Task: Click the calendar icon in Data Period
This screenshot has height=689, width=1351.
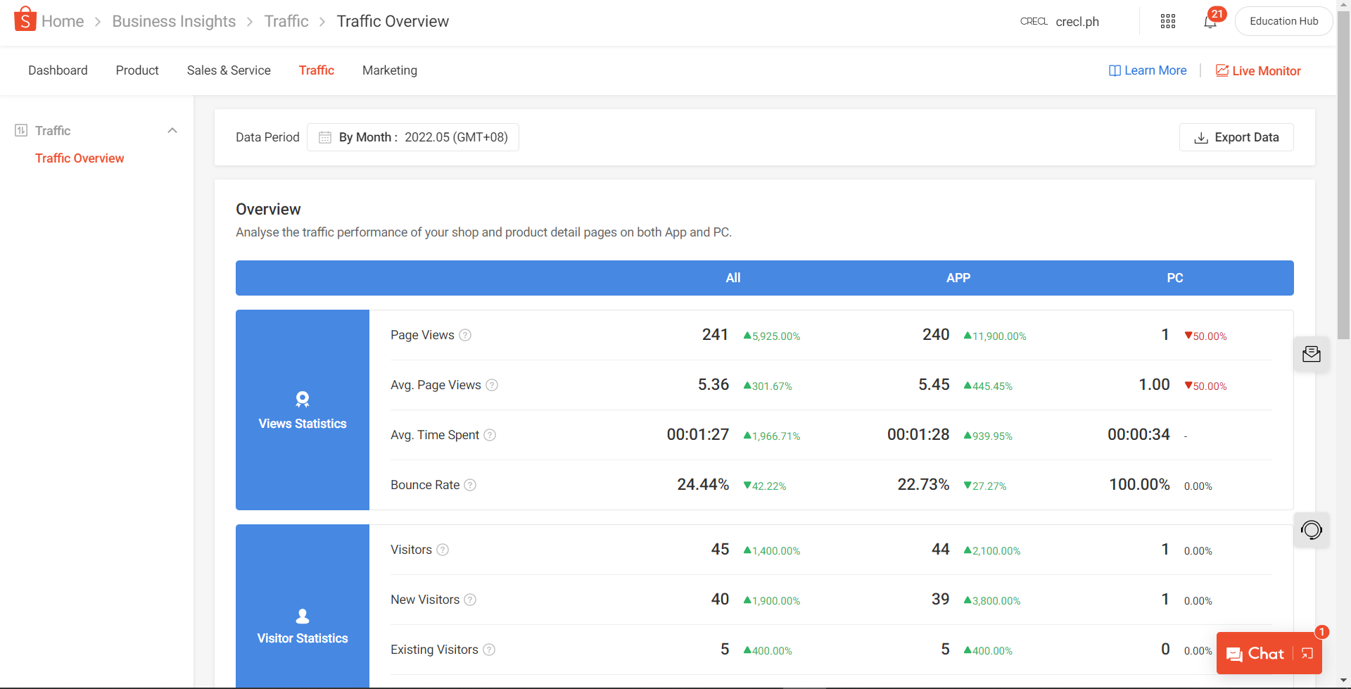Action: (325, 137)
